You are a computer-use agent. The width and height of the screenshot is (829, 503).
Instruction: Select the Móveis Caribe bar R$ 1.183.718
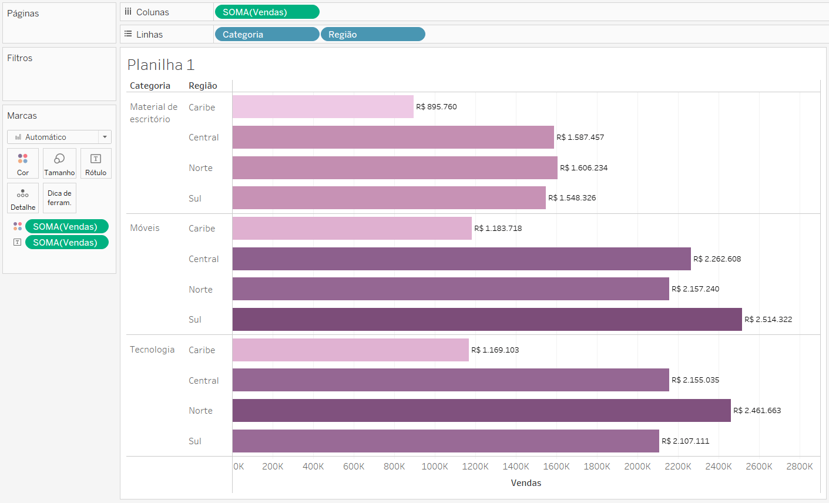352,228
